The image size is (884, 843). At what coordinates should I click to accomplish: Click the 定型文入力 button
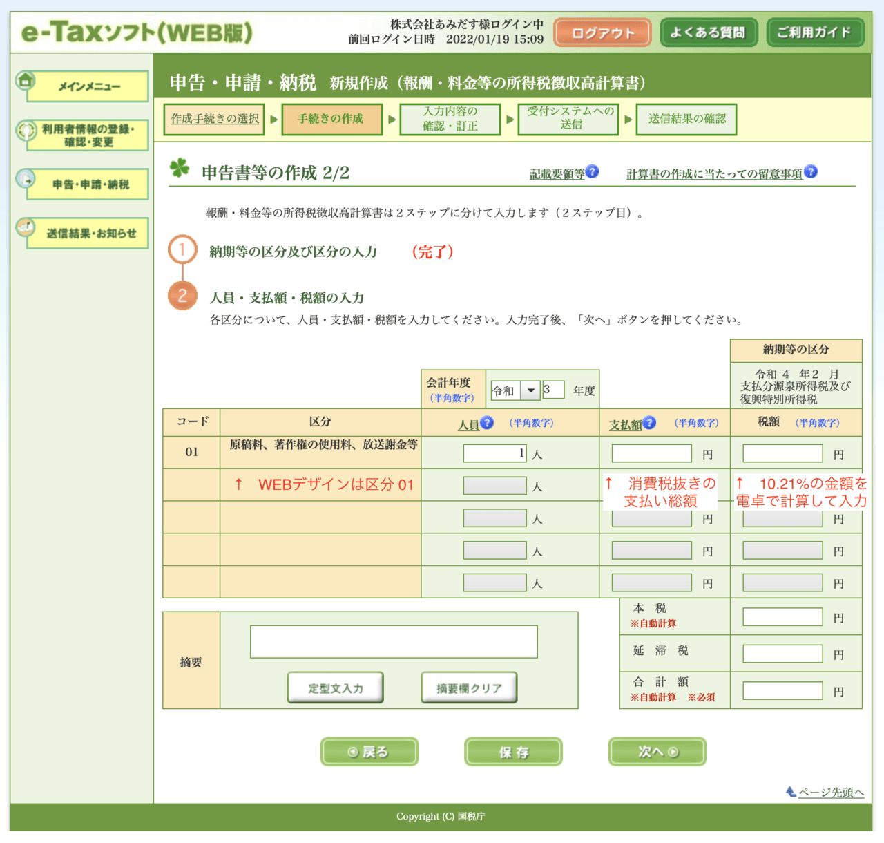tap(335, 687)
